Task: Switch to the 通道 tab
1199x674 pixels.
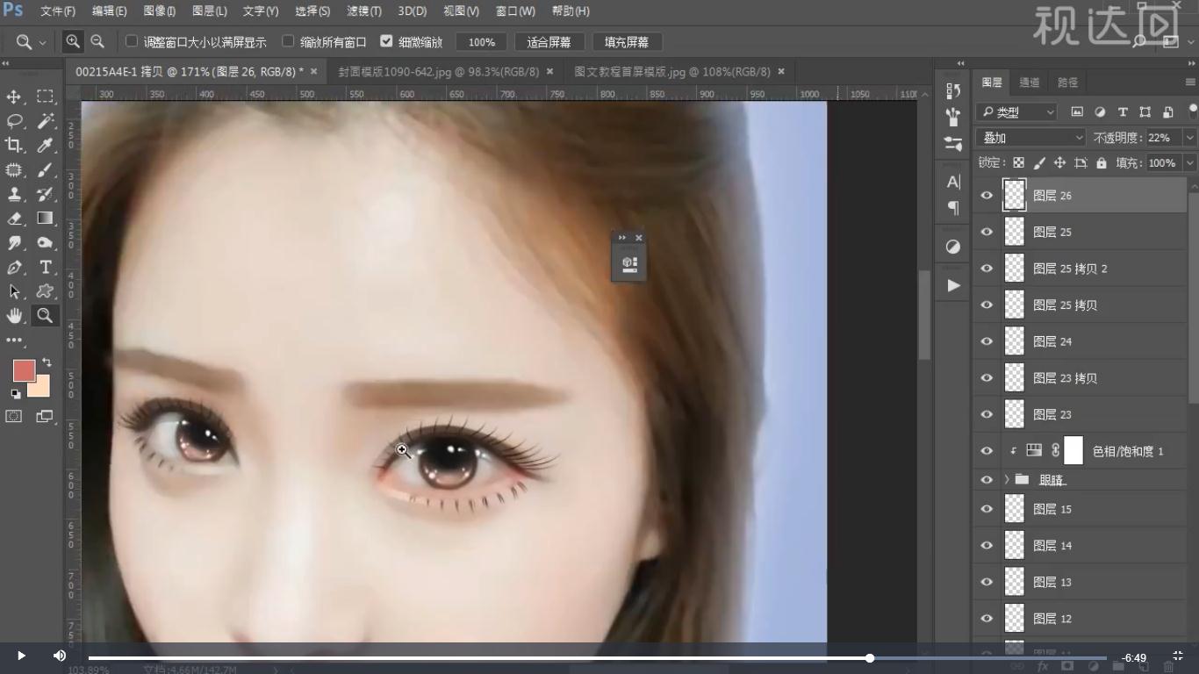Action: pos(1030,82)
